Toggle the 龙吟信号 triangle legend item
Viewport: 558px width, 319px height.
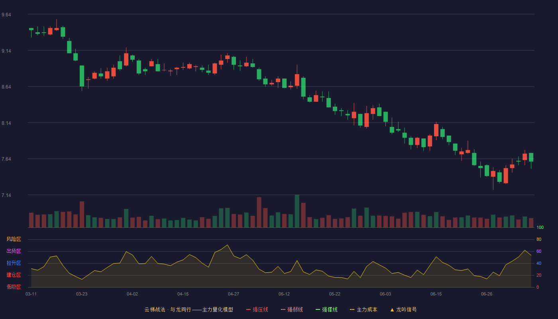[403, 309]
